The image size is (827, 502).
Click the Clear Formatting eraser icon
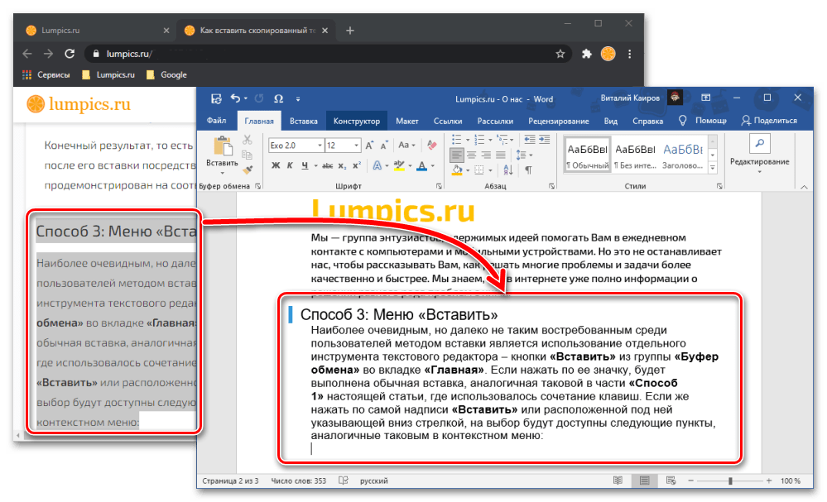433,146
